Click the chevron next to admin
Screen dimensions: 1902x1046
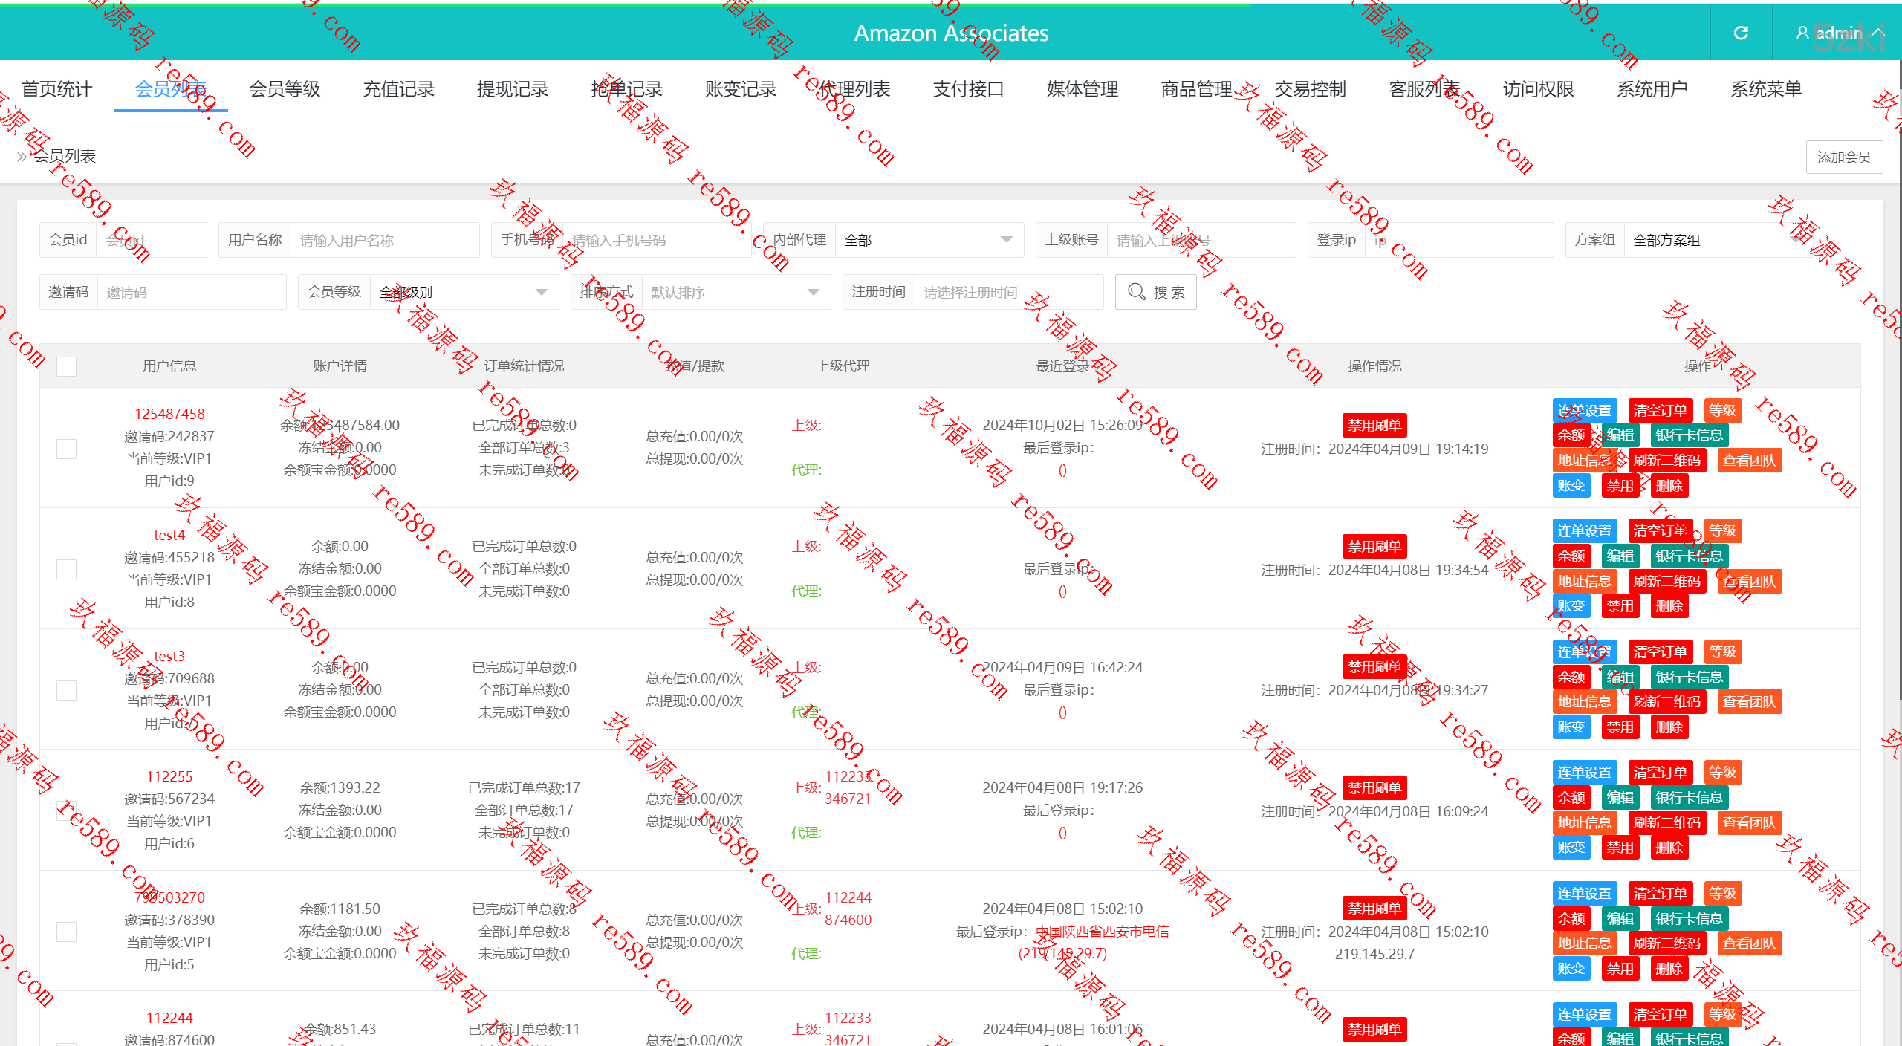1878,33
